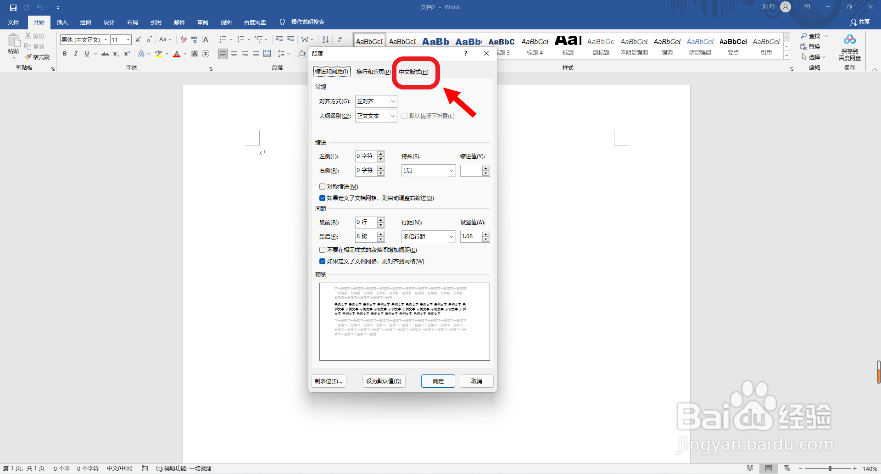Click the 左侧 indent input field
Screen dimensions: 881x474
pyautogui.click(x=366, y=156)
